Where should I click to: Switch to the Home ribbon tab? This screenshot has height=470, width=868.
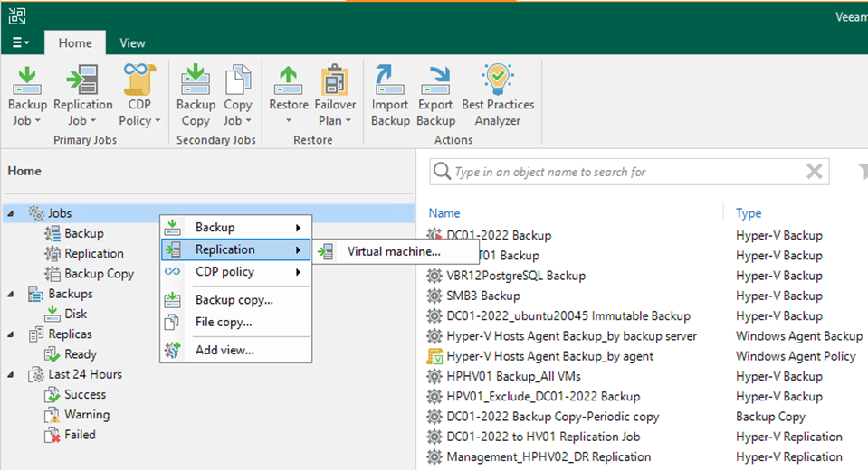[75, 42]
